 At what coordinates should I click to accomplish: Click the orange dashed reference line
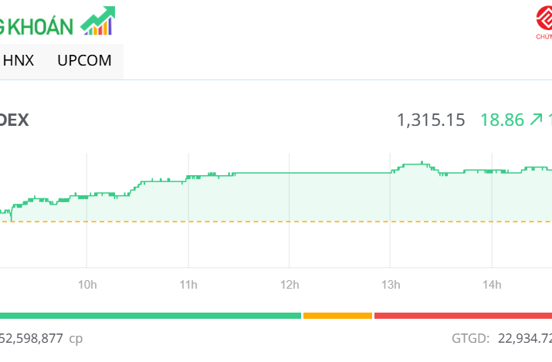point(276,222)
